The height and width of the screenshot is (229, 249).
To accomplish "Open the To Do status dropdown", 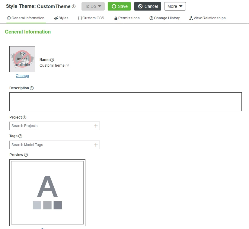I will [x=93, y=6].
